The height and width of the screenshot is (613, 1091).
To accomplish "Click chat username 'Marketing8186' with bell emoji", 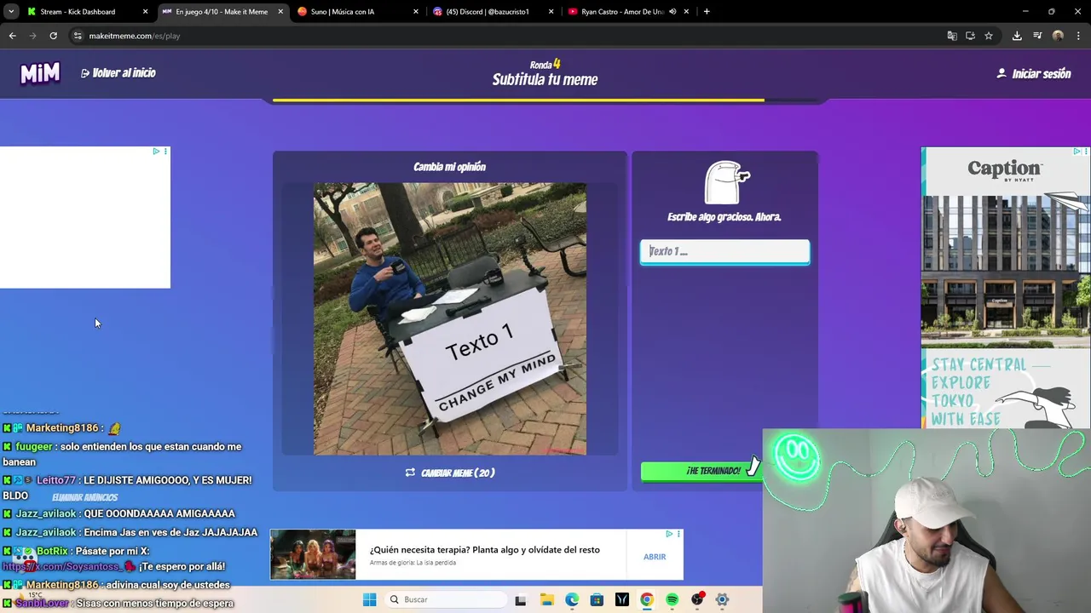I will click(61, 428).
